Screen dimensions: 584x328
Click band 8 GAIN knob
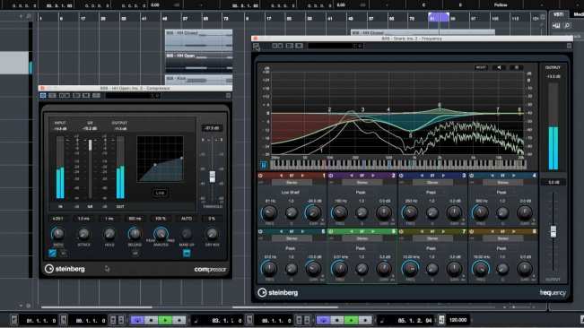525,269
